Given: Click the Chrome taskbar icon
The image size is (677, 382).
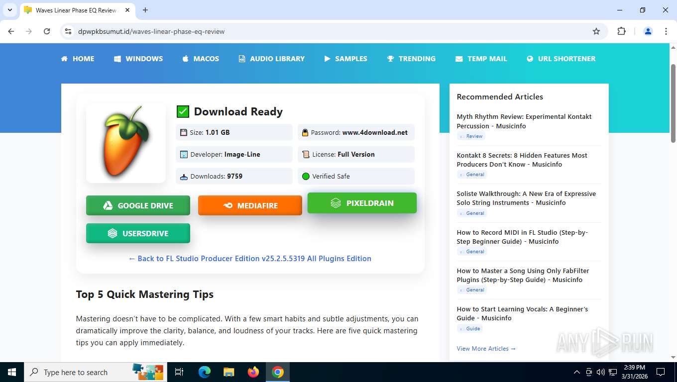Looking at the screenshot, I should click(x=278, y=372).
